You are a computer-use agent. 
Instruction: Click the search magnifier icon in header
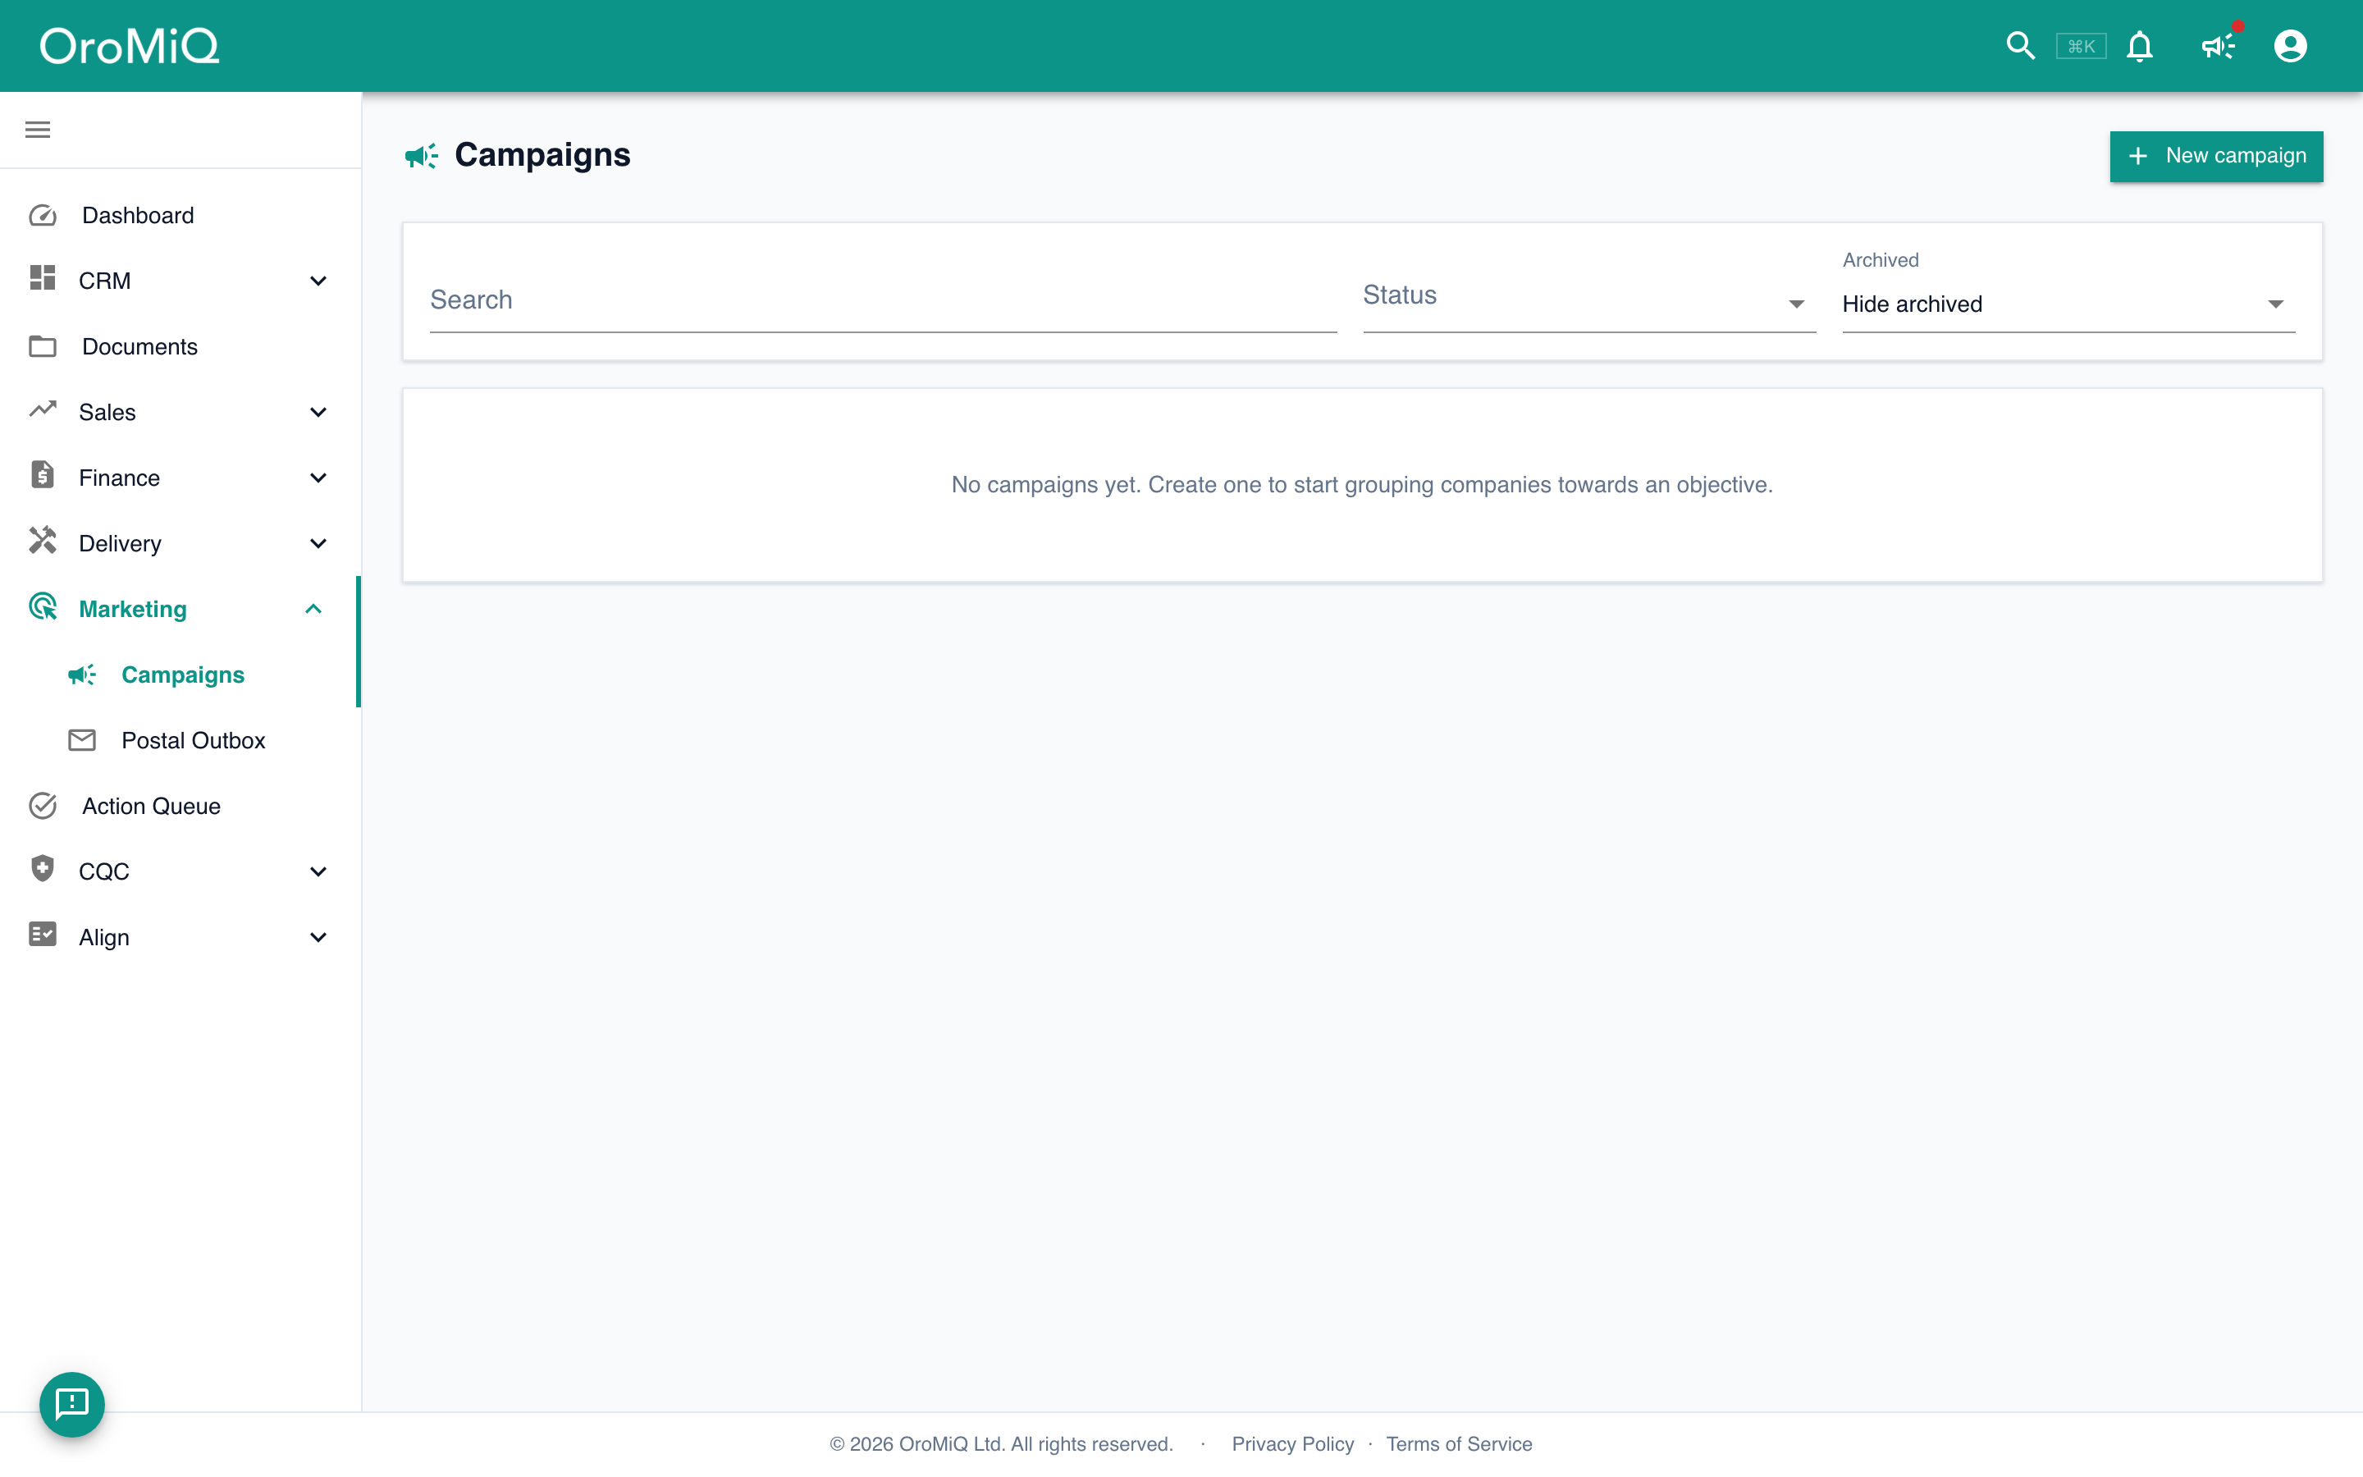tap(2019, 46)
